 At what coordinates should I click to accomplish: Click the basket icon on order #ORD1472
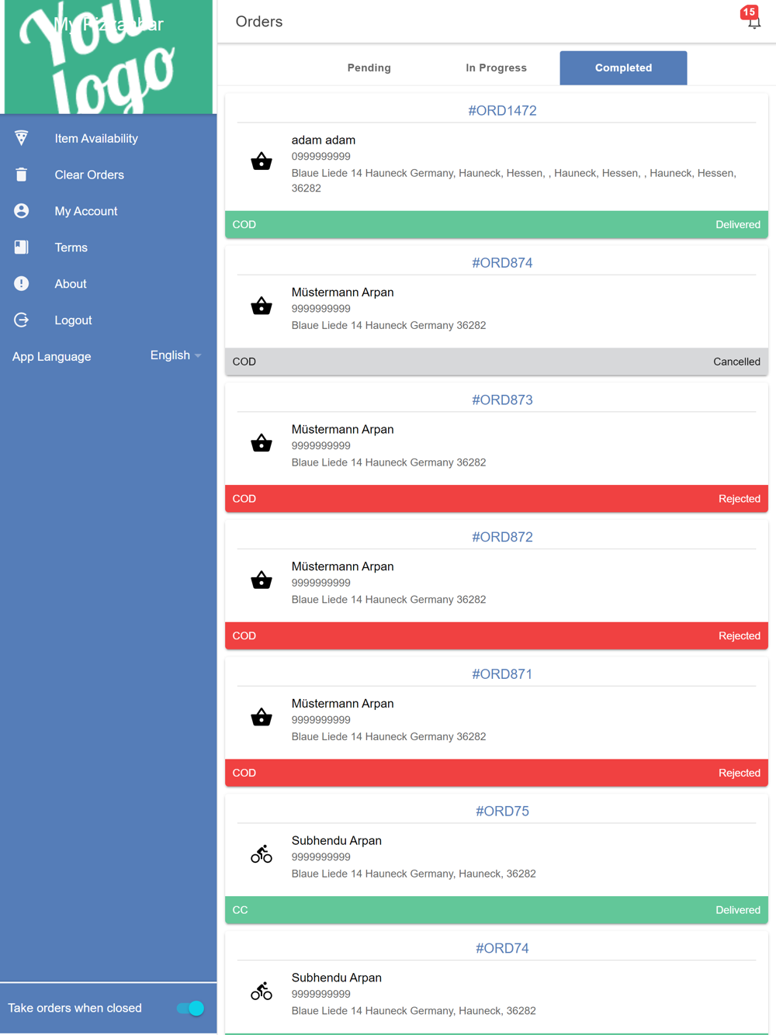tap(262, 161)
